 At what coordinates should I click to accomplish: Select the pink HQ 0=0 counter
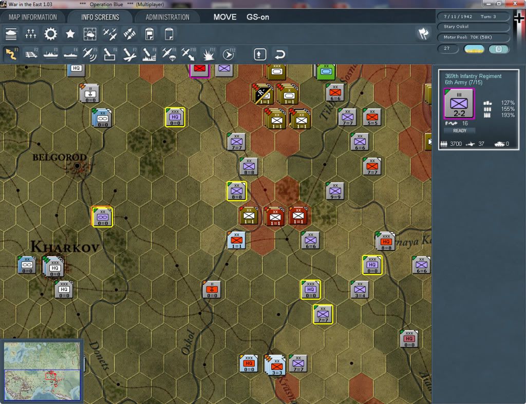409,339
